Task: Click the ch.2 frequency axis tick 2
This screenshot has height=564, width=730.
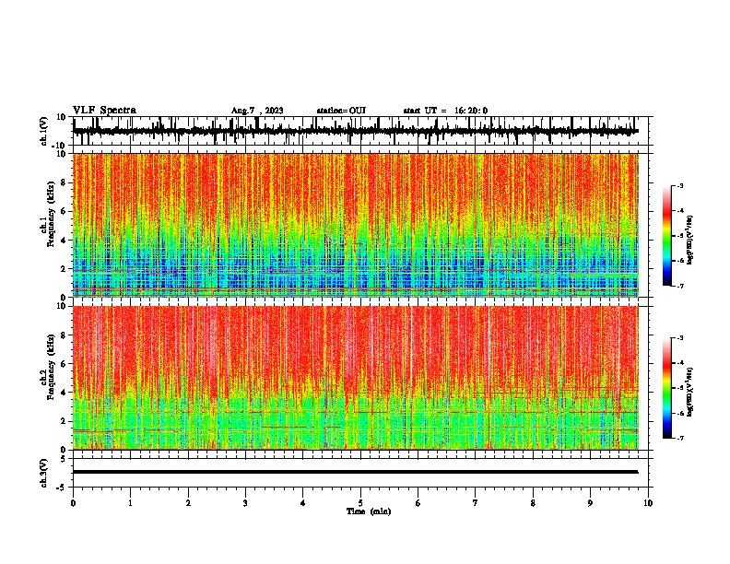Action: 64,421
